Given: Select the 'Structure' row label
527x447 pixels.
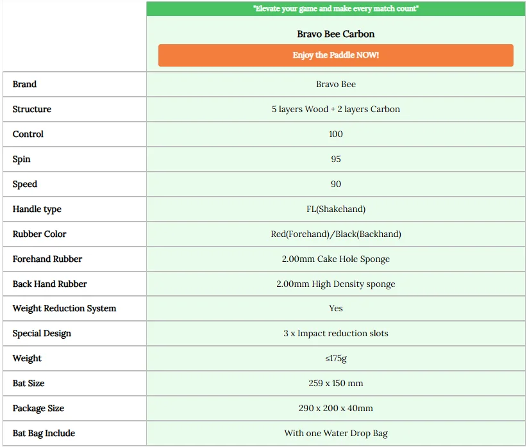Looking at the screenshot, I should click(x=32, y=109).
